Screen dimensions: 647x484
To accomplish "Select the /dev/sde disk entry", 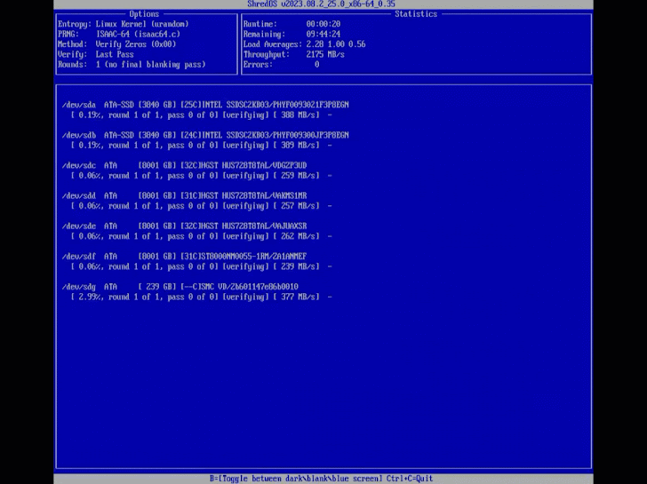I will pos(185,226).
